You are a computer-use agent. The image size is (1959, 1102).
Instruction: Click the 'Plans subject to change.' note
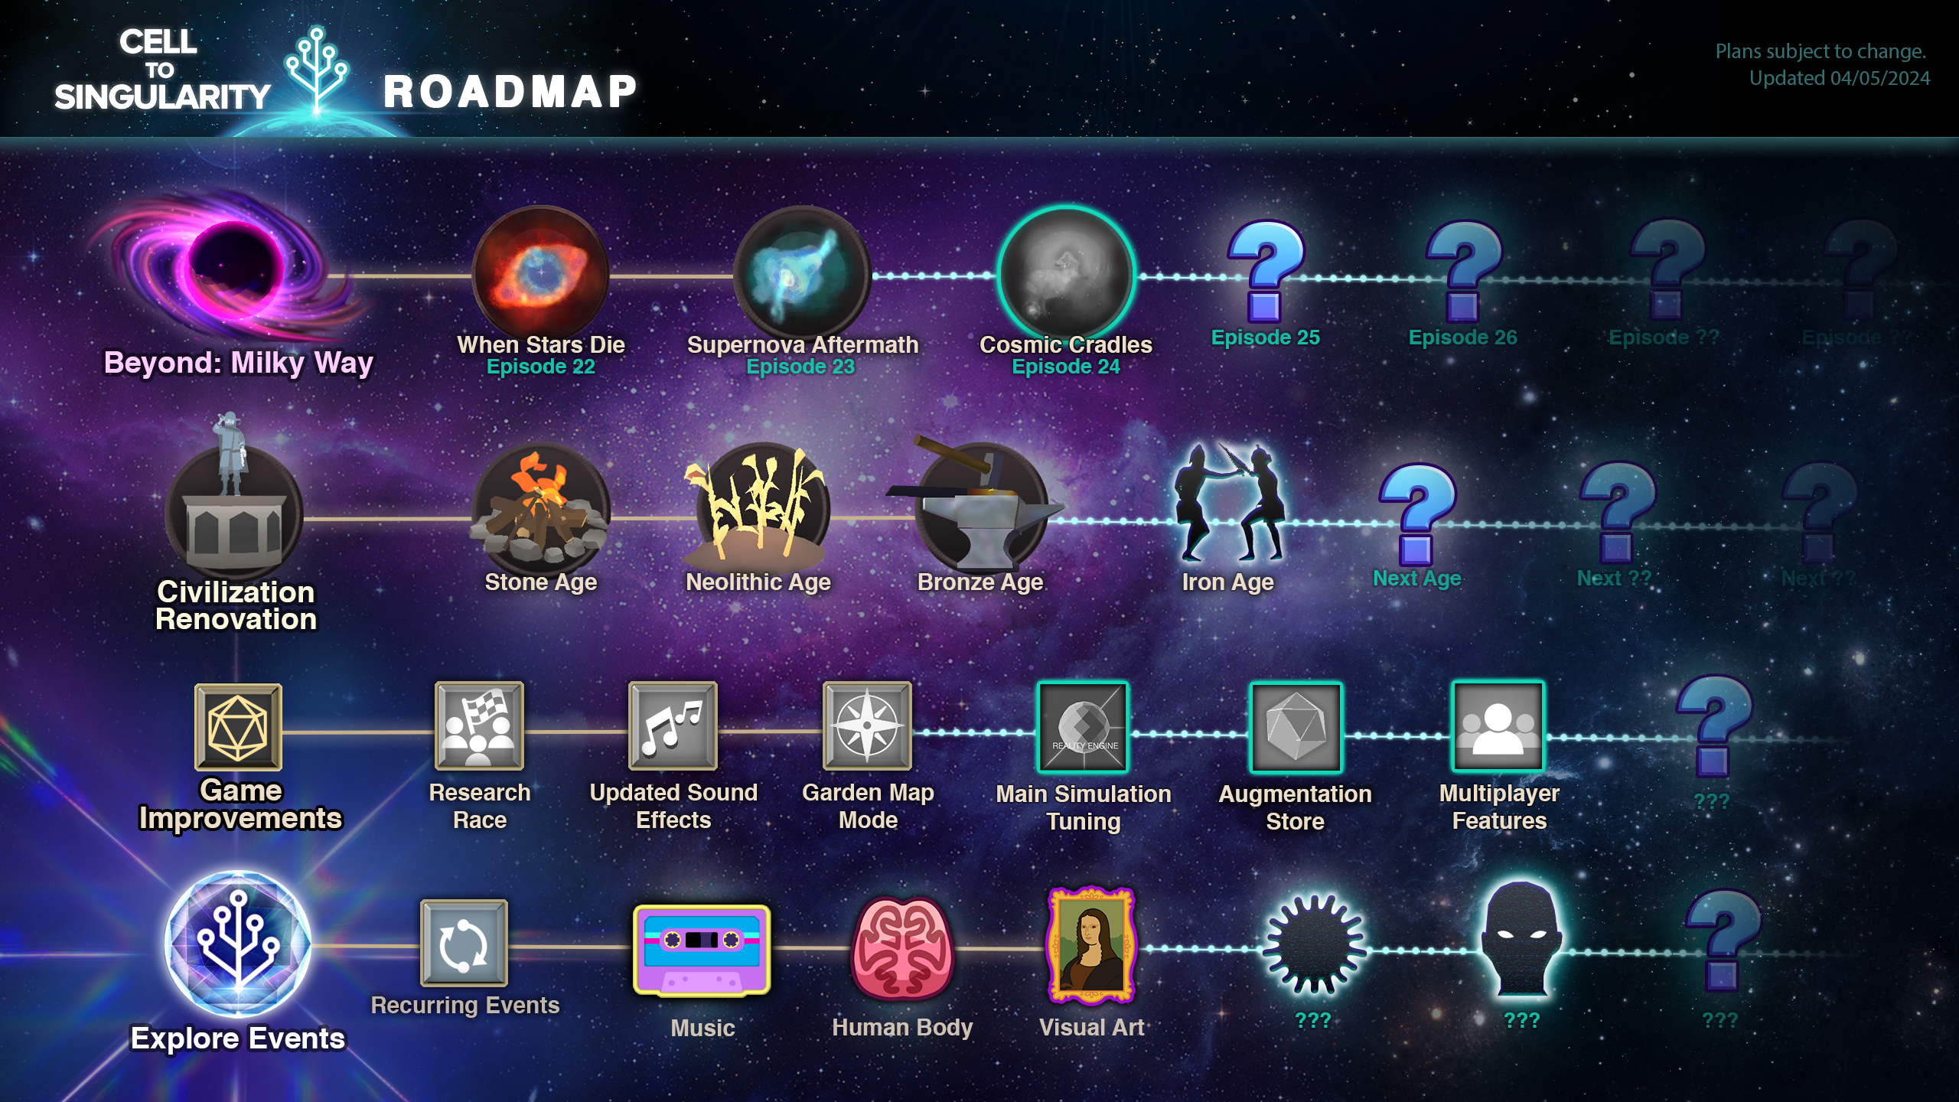click(x=1820, y=51)
